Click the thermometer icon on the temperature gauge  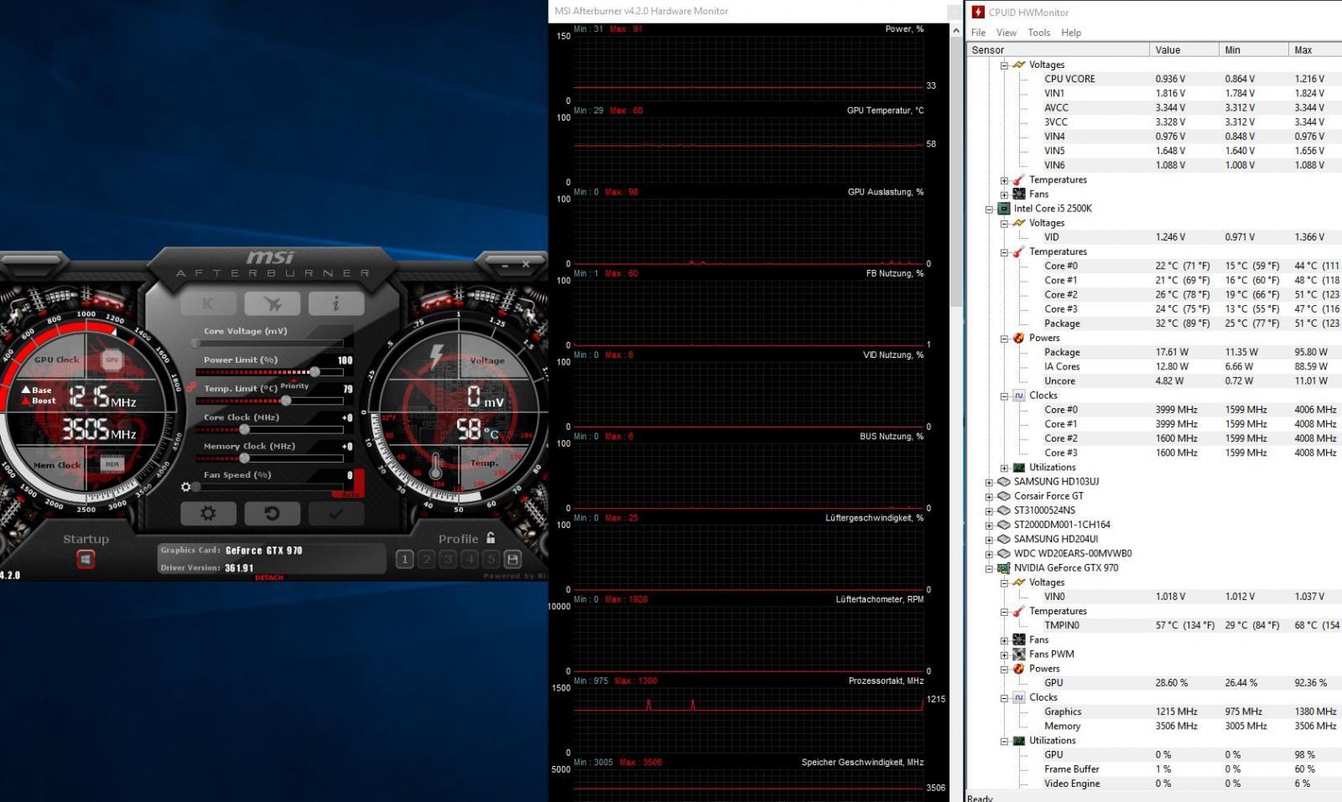click(x=436, y=464)
